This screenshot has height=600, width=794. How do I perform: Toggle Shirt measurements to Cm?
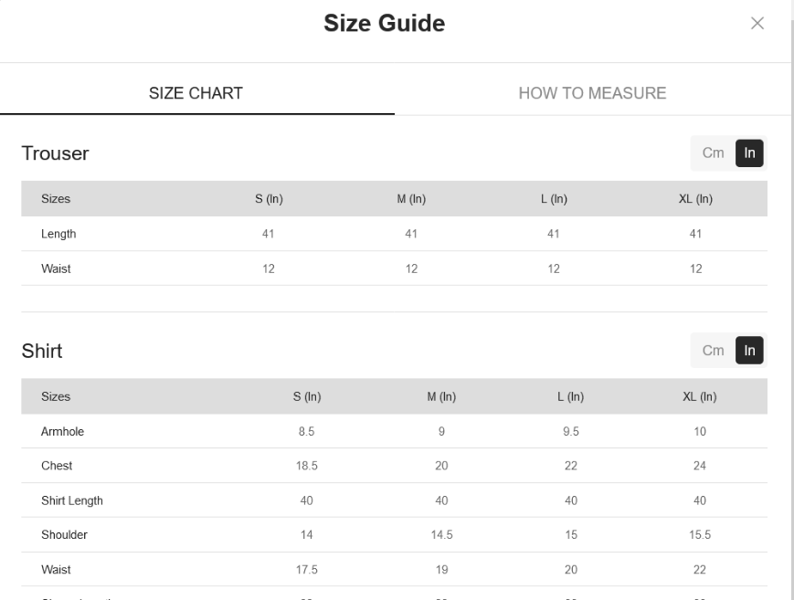click(x=713, y=351)
